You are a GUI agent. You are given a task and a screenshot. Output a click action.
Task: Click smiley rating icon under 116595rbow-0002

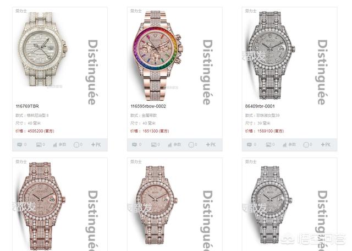[191, 145]
